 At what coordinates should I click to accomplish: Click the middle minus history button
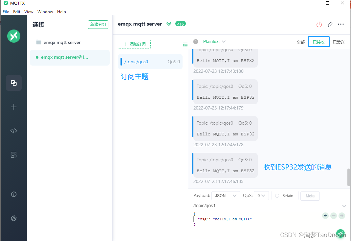[x=334, y=216]
